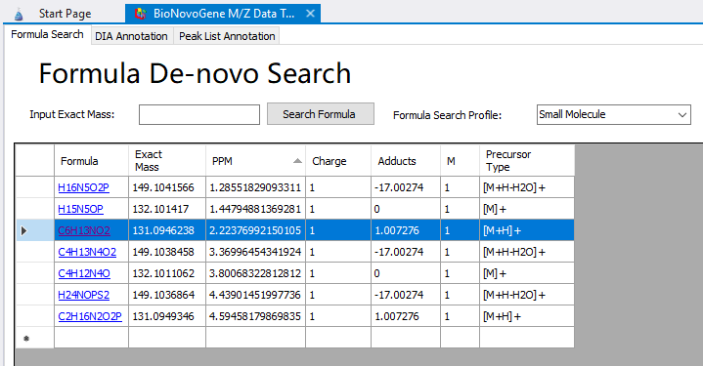Open the Formula Search Profile dropdown
703x366 pixels.
(x=613, y=114)
